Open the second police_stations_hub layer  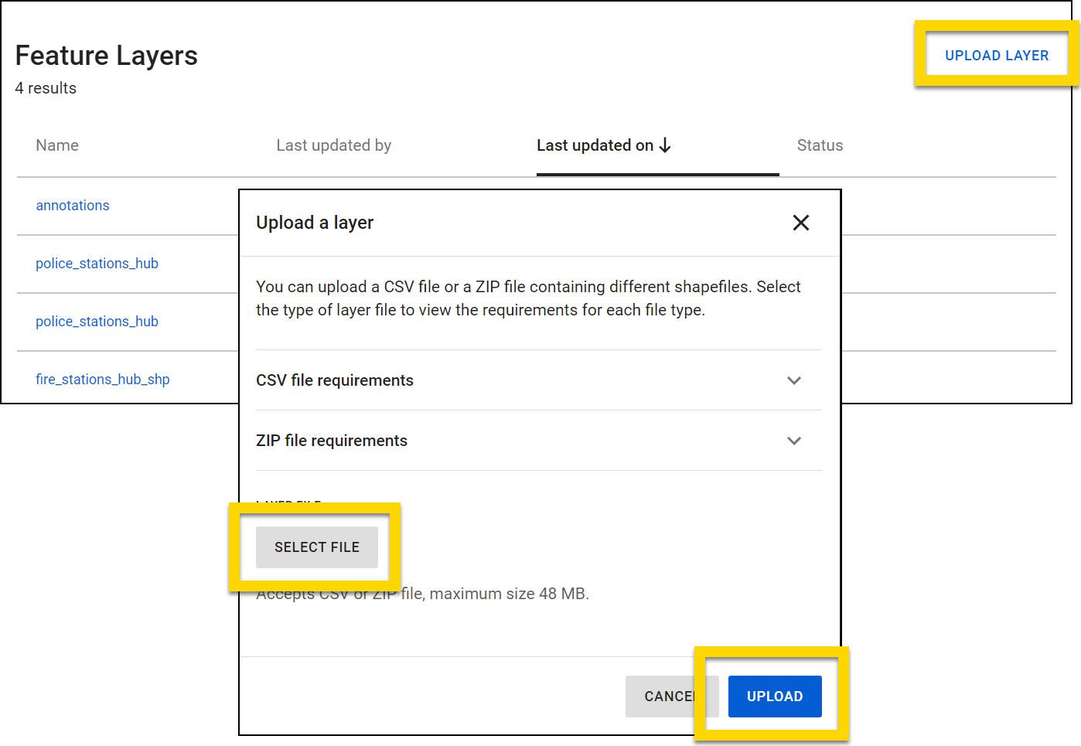97,321
